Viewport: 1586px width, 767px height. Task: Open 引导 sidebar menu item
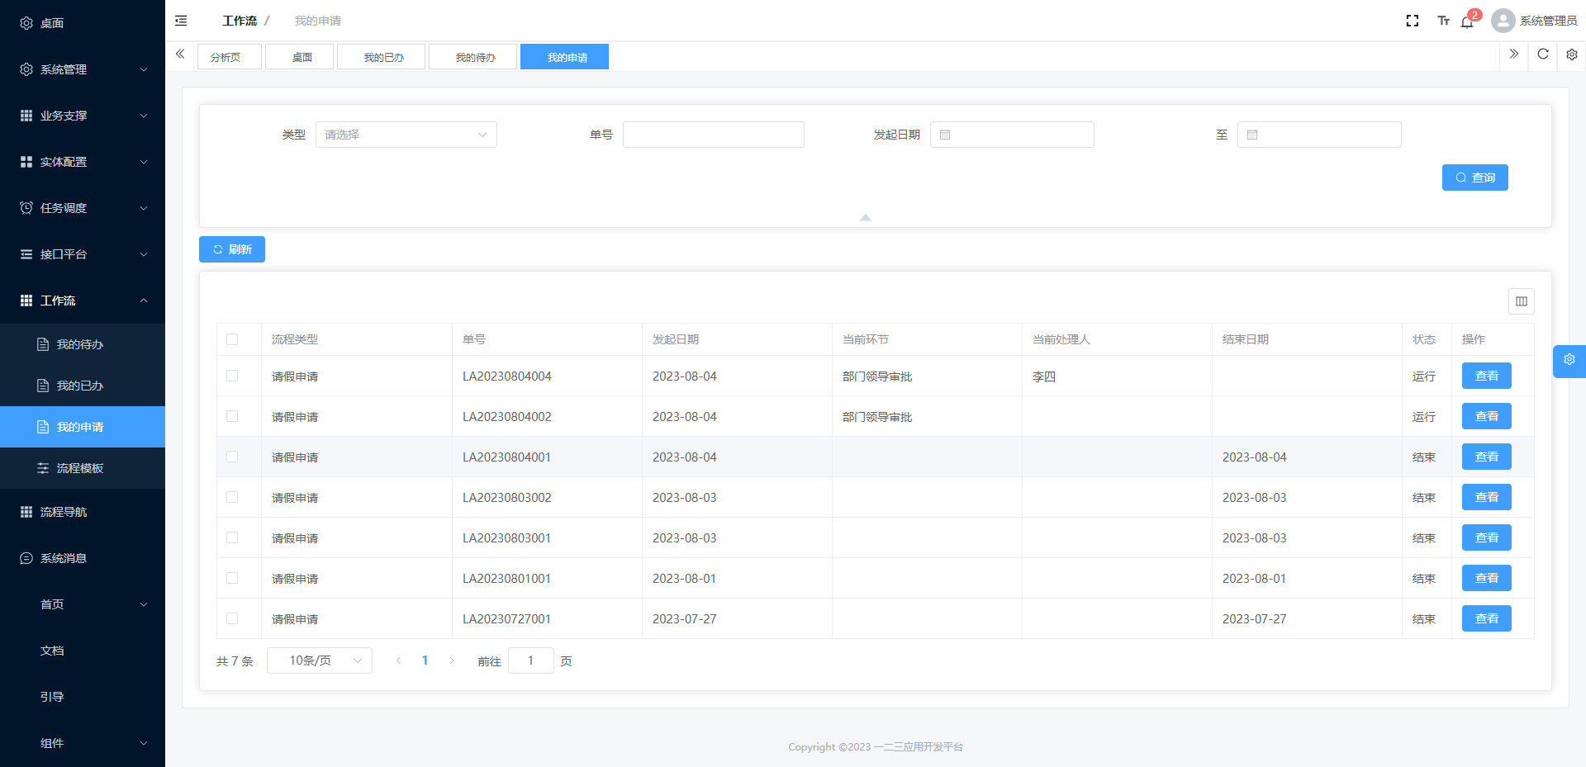[x=83, y=697]
